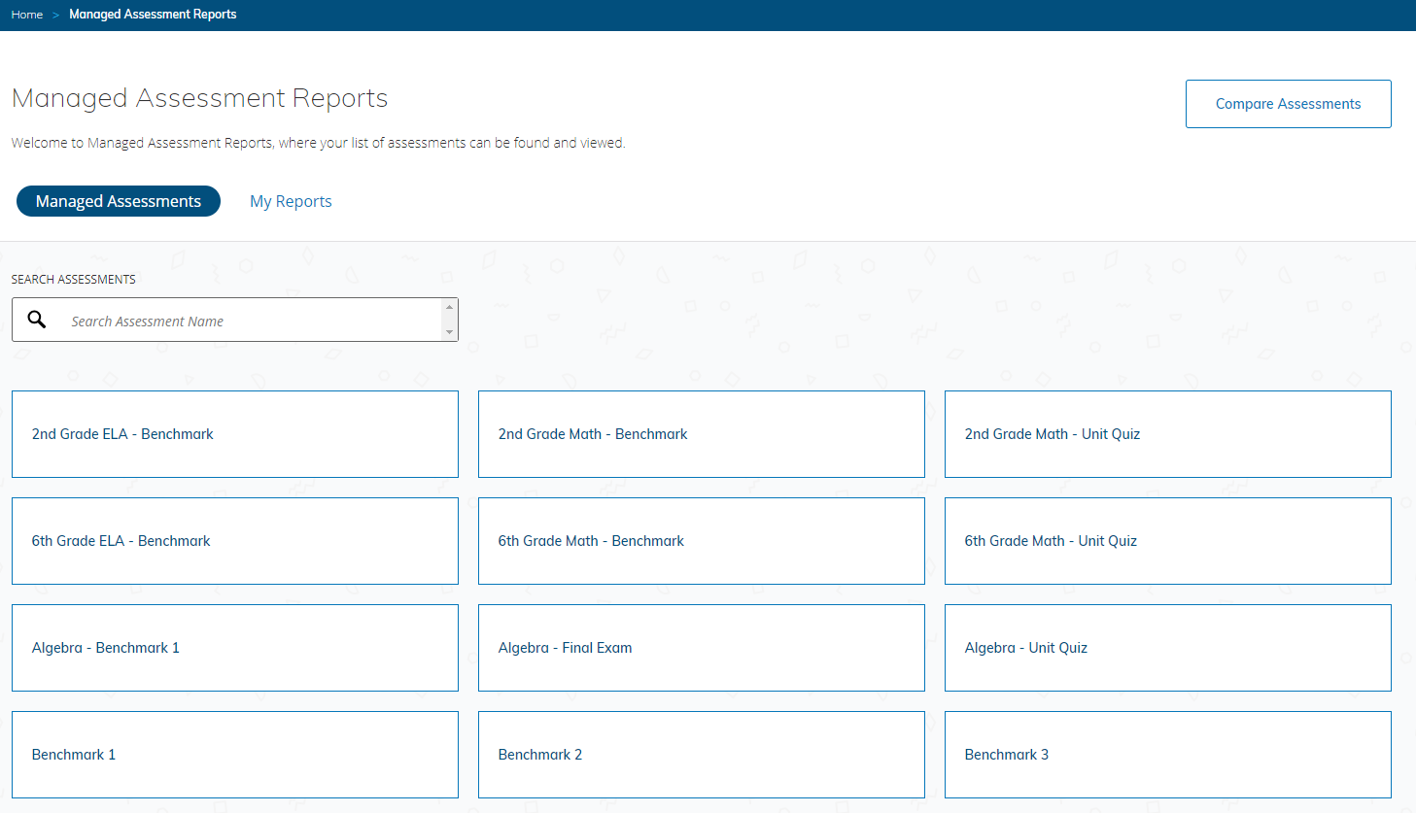Go to Home in the breadcrumb
Image resolution: width=1416 pixels, height=813 pixels.
27,15
